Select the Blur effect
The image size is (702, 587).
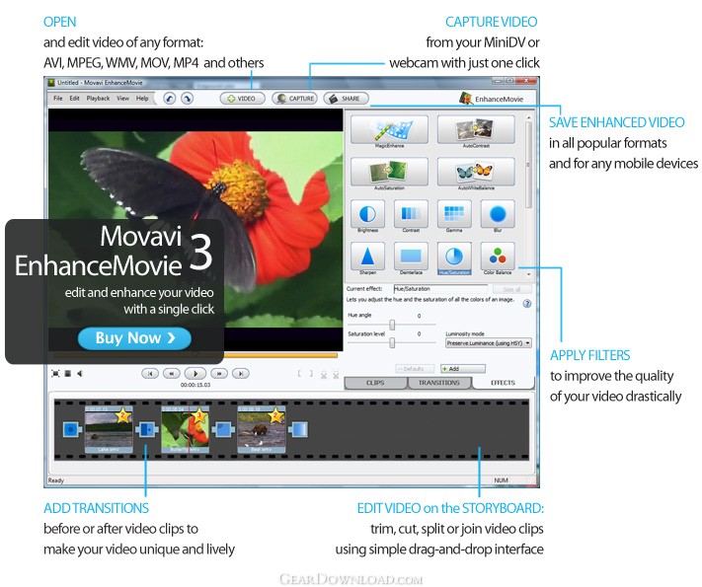tap(498, 214)
